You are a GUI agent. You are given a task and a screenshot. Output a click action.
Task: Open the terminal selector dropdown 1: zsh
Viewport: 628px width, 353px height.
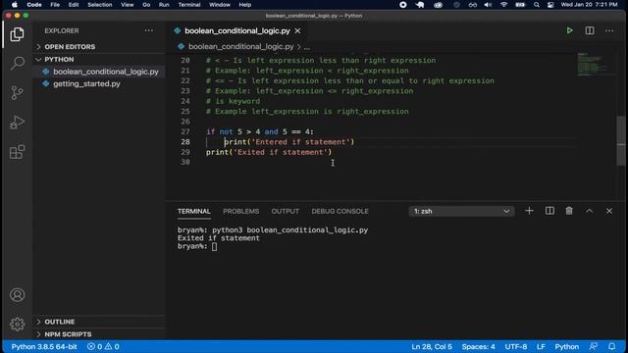(461, 212)
